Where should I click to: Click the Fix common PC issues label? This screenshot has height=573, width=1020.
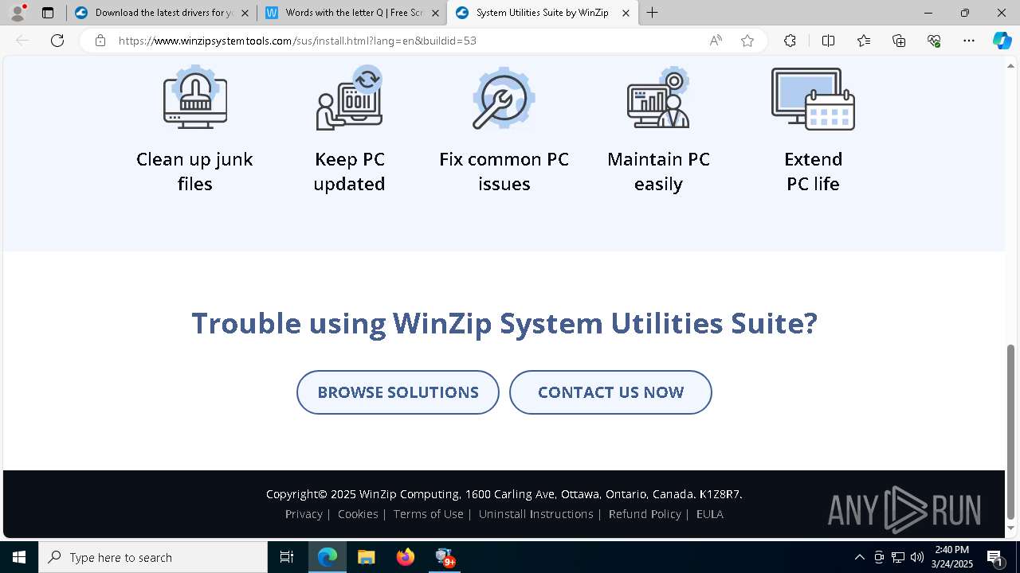(504, 171)
